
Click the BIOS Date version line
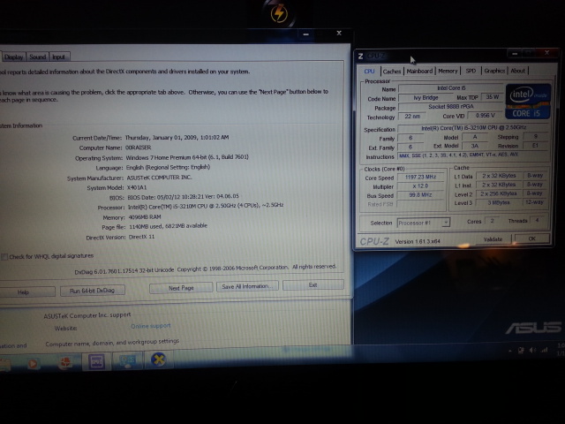183,197
